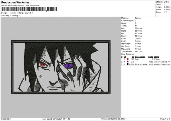Click the Emerald Black thread swatch

click(x=128, y=64)
